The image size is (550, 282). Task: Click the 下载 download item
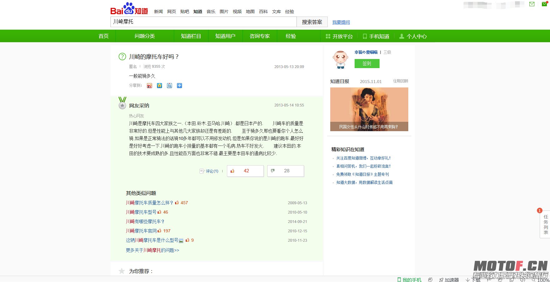coord(473,280)
